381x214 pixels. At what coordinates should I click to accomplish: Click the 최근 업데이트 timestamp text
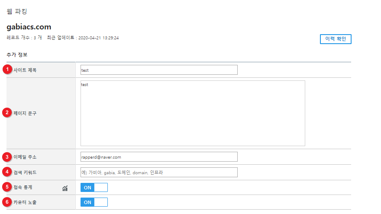[x=83, y=38]
